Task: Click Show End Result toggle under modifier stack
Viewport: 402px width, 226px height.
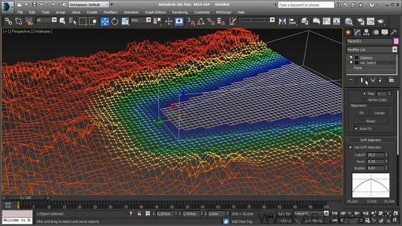Action: click(362, 80)
